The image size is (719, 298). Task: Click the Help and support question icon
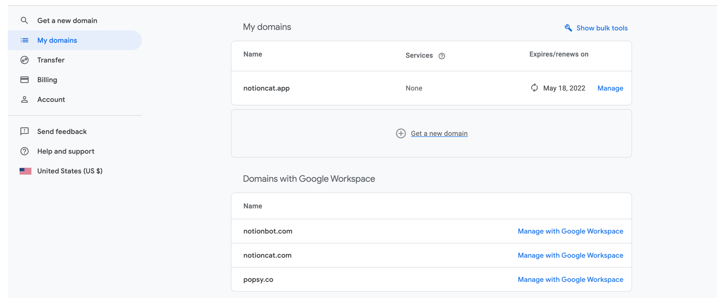[x=24, y=151]
